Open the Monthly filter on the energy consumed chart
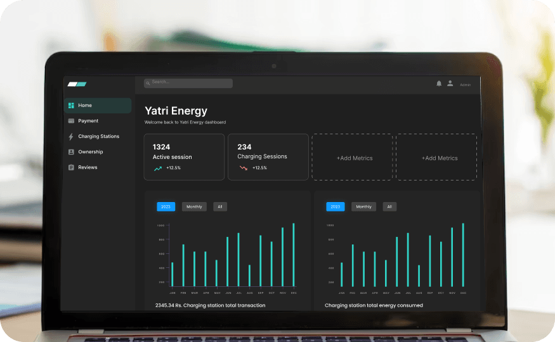 pos(363,206)
